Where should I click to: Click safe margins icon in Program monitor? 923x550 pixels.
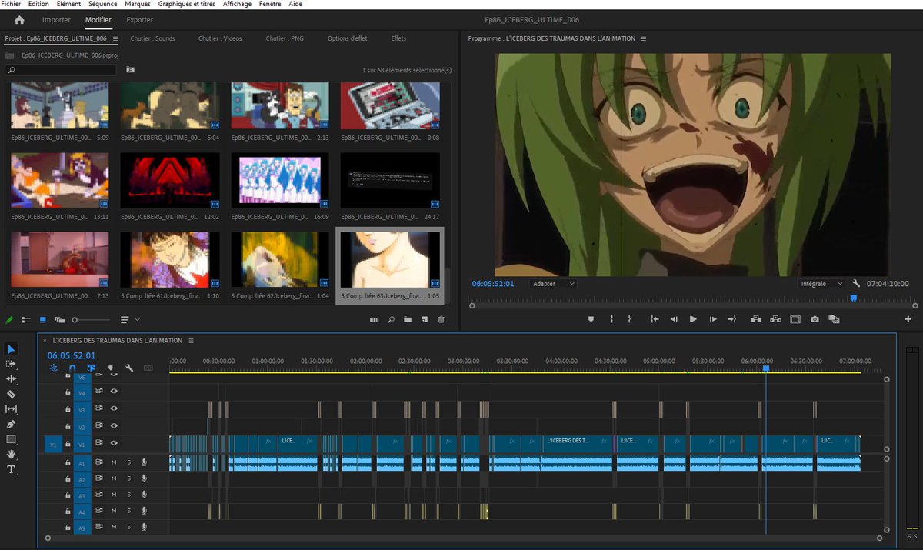pyautogui.click(x=795, y=318)
